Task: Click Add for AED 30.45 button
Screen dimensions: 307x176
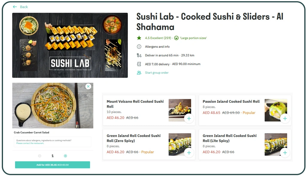Action: tap(52, 165)
